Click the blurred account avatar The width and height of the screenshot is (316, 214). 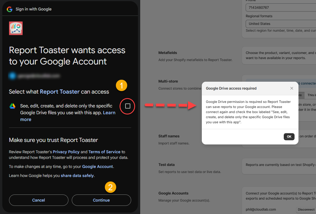tap(12, 76)
